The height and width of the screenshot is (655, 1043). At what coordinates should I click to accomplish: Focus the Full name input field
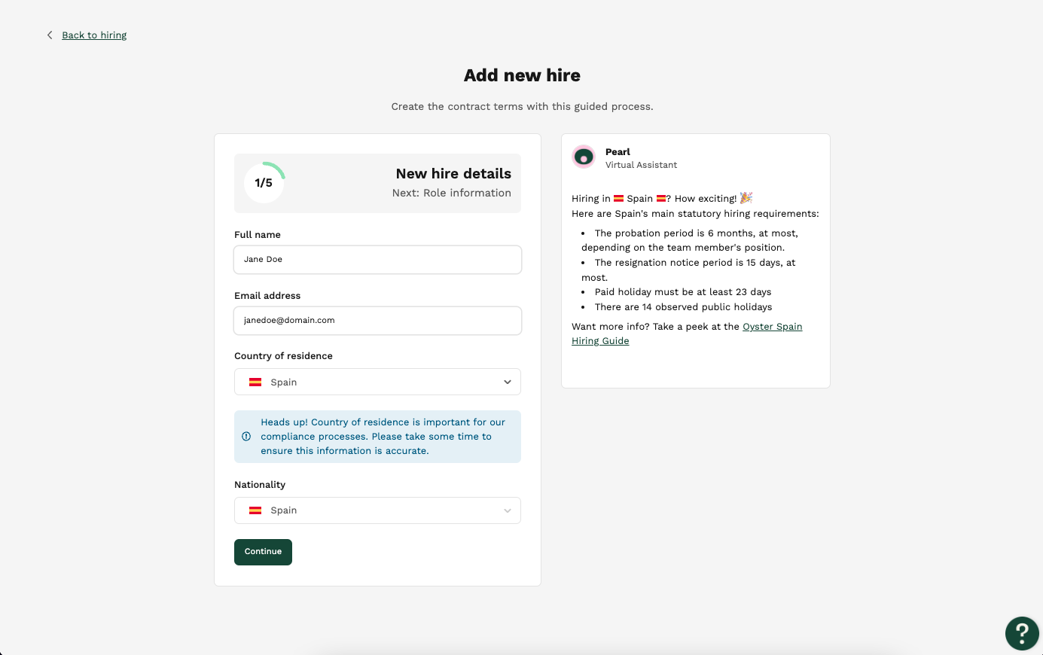377,260
